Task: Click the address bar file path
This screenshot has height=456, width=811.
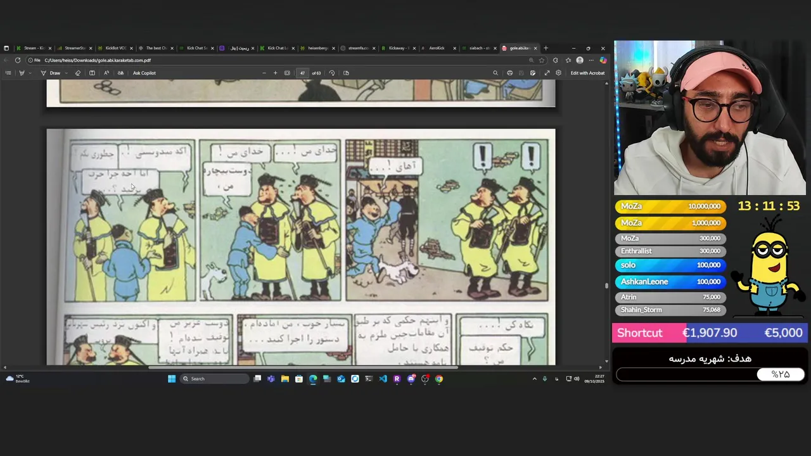Action: point(98,60)
